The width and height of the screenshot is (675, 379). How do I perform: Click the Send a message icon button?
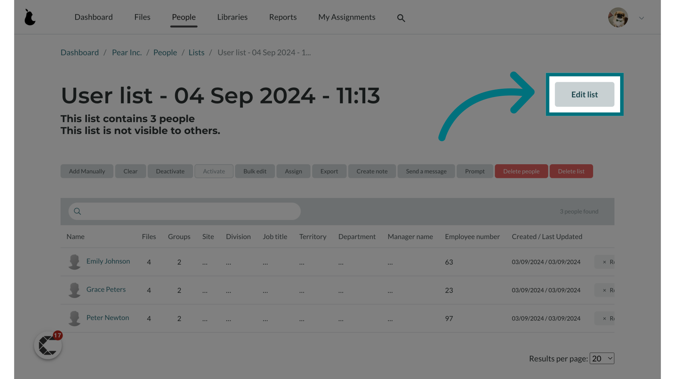coord(426,171)
